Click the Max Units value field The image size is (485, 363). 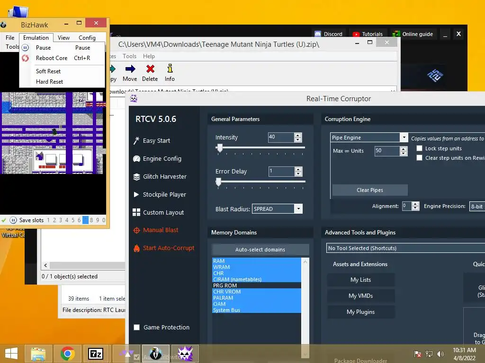pos(387,151)
